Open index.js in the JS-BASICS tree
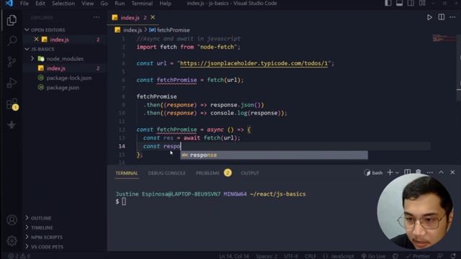This screenshot has width=461, height=259. coord(56,68)
